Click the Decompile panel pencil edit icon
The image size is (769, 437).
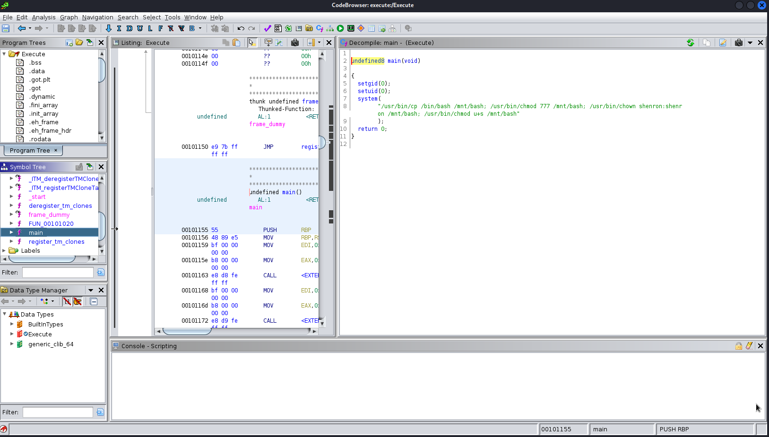(x=723, y=43)
